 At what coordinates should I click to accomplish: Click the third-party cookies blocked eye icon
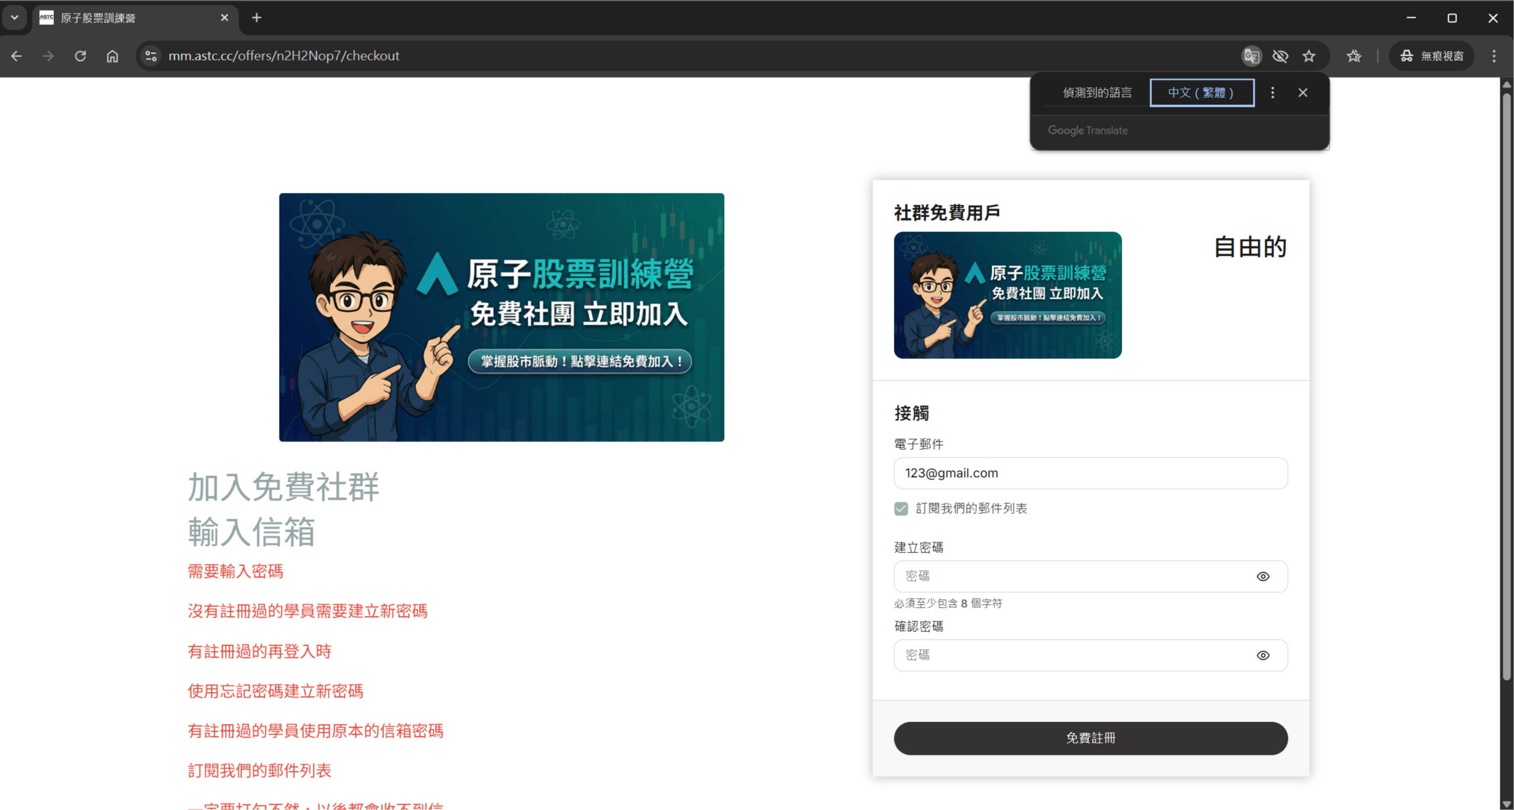[x=1280, y=56]
